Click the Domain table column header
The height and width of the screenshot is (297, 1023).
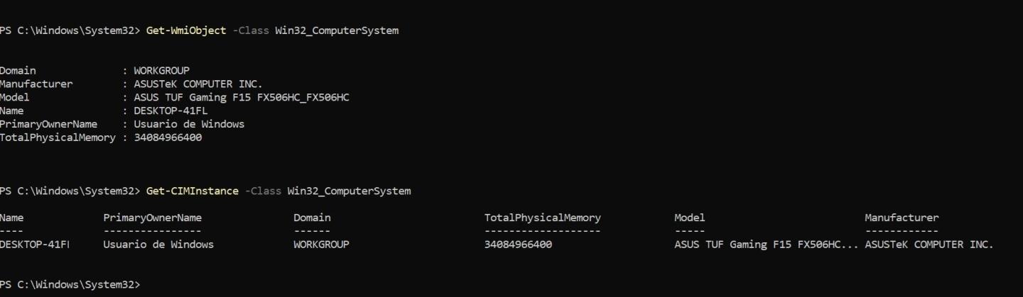(x=312, y=218)
